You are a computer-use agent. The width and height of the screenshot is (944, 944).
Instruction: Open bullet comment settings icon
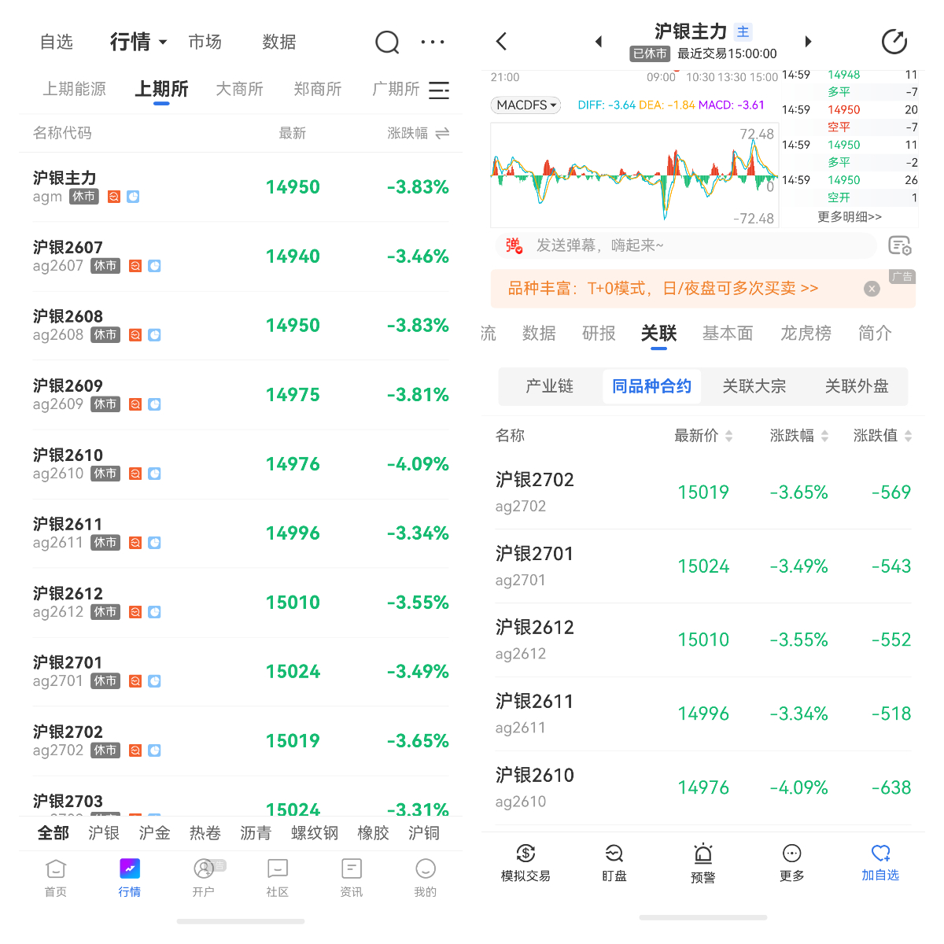pyautogui.click(x=900, y=245)
